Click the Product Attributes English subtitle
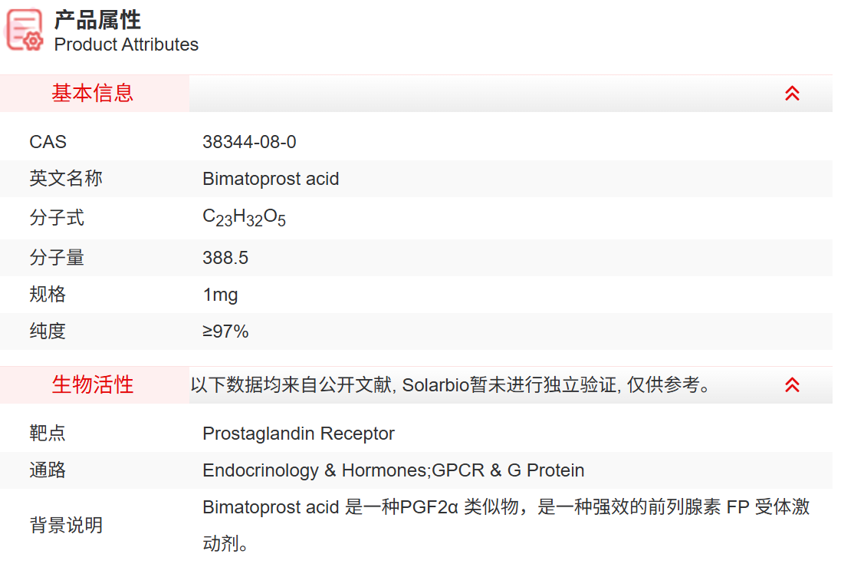The image size is (841, 564). pyautogui.click(x=126, y=45)
